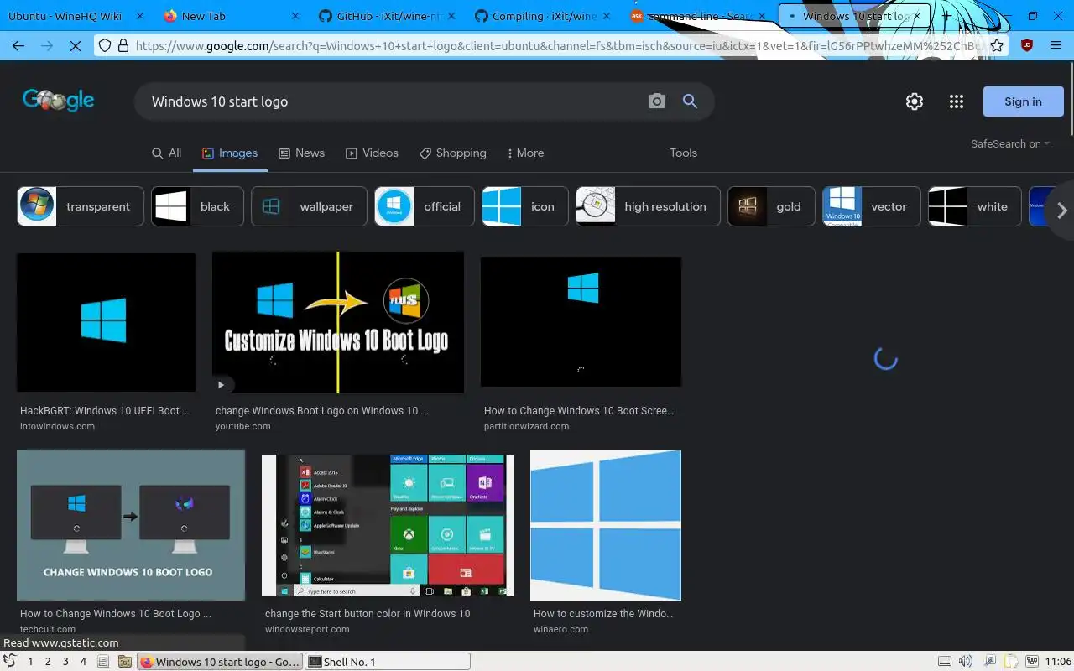Switch to the All results tab

point(166,153)
